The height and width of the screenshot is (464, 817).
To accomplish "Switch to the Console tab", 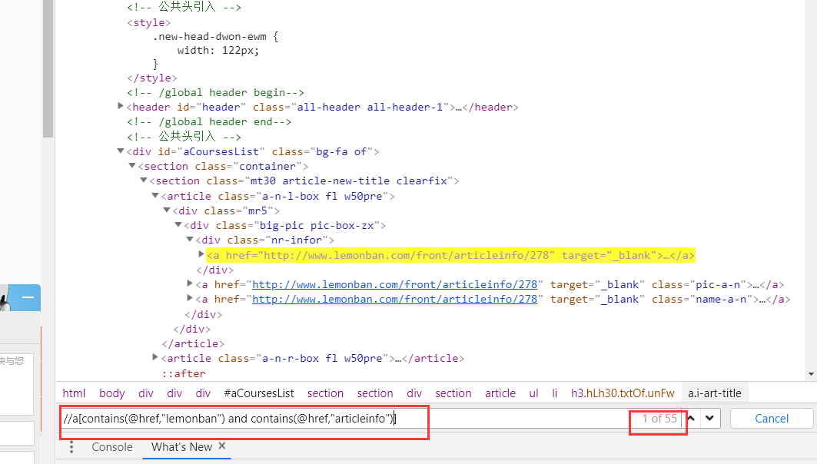I will (112, 447).
